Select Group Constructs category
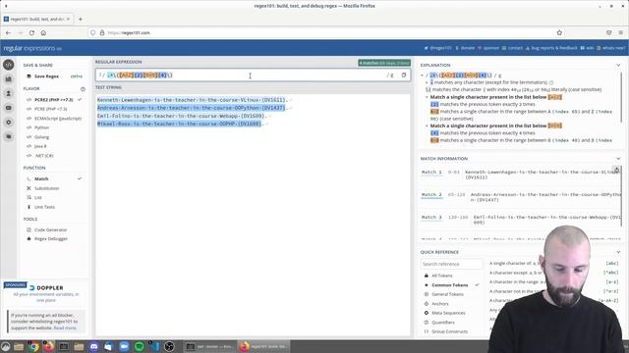The height and width of the screenshot is (353, 629). (x=450, y=331)
